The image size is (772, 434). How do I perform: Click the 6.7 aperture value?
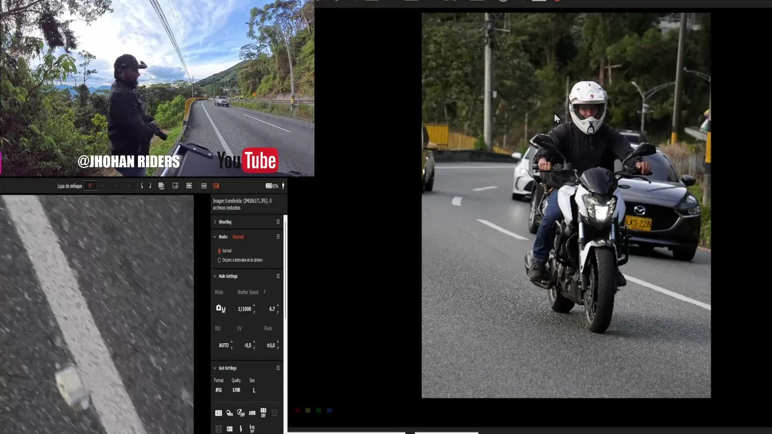272,309
